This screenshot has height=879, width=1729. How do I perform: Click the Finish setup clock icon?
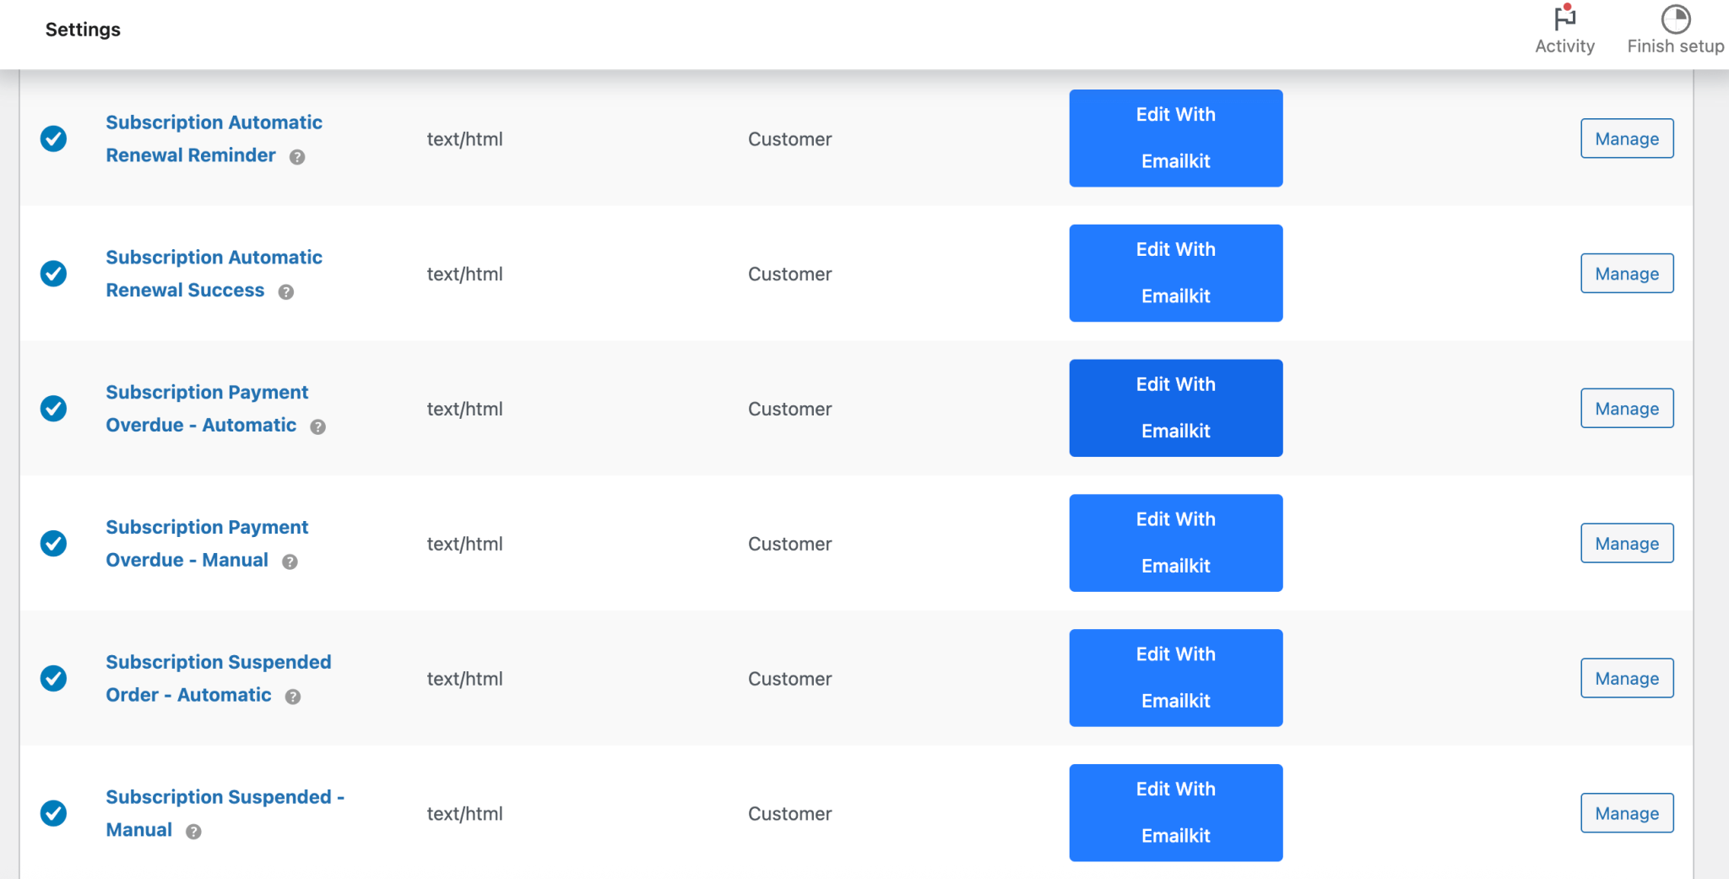coord(1674,17)
